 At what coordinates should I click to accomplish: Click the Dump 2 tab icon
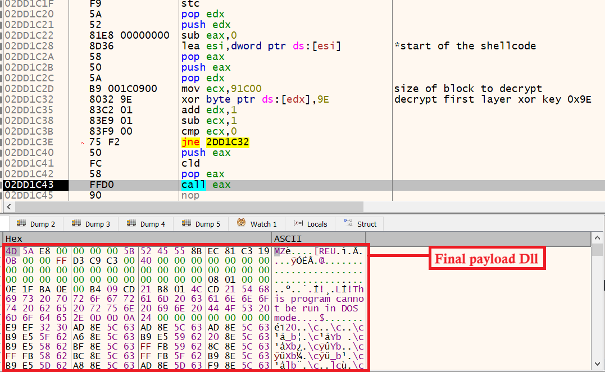point(22,223)
